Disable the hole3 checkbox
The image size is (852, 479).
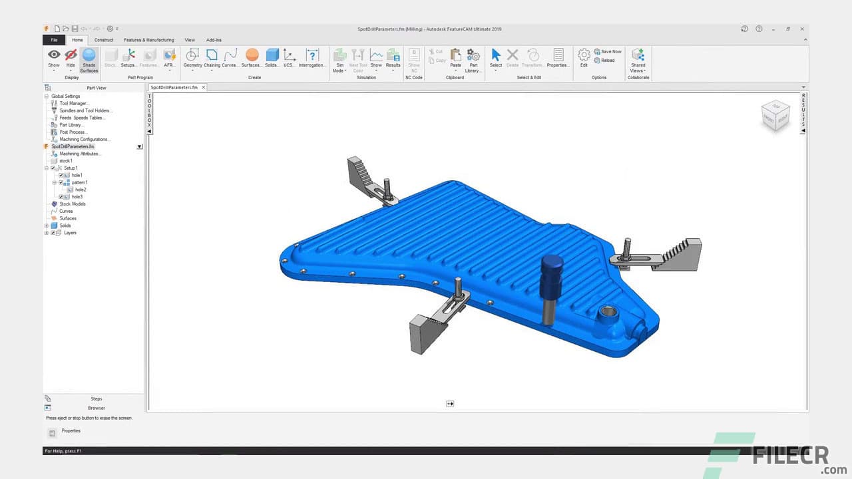click(x=62, y=197)
